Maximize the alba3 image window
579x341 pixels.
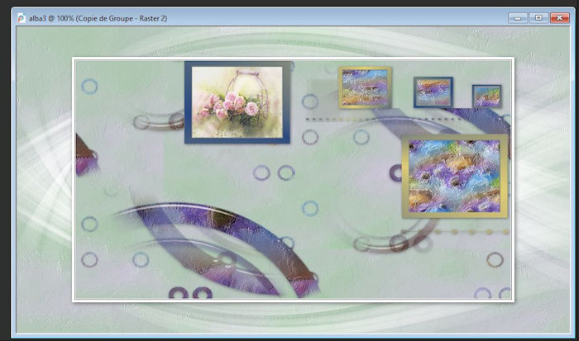tap(538, 17)
